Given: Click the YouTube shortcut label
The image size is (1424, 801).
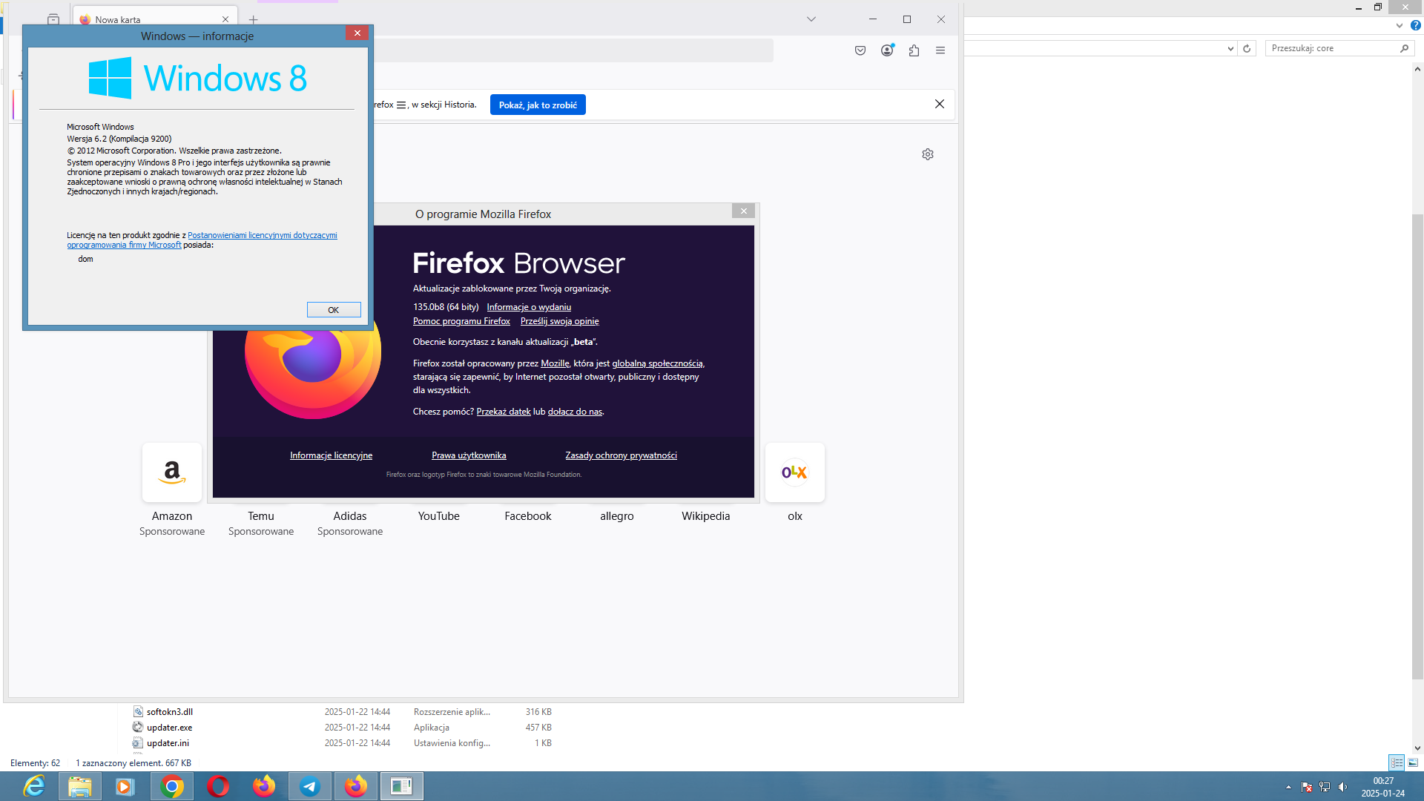Looking at the screenshot, I should 439,516.
